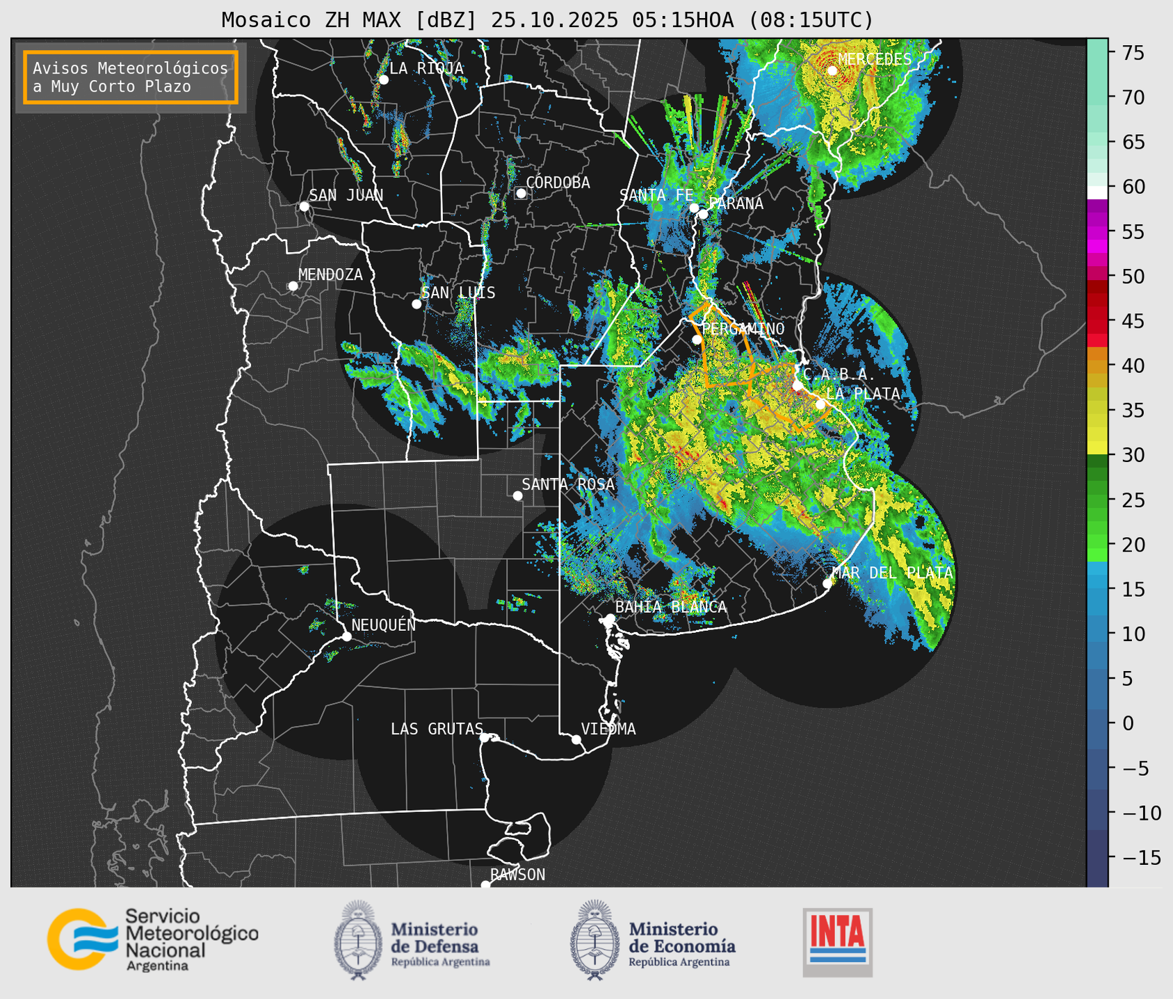Click the Servicio Meteorológico Nacional logo

coord(152,939)
